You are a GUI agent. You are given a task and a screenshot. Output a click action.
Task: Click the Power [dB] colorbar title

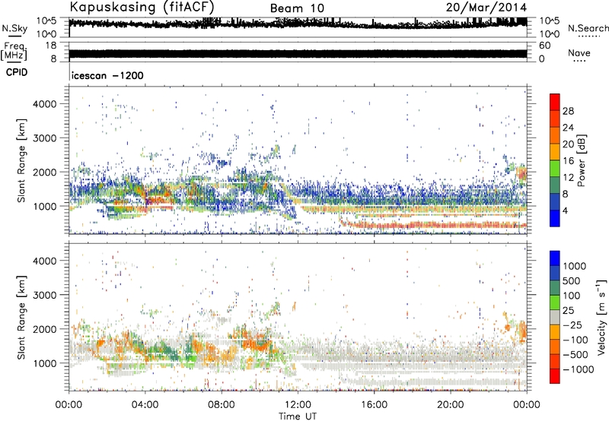581,160
